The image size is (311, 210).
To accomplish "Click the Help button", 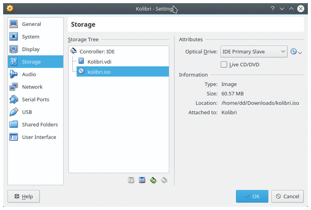I will [24, 197].
